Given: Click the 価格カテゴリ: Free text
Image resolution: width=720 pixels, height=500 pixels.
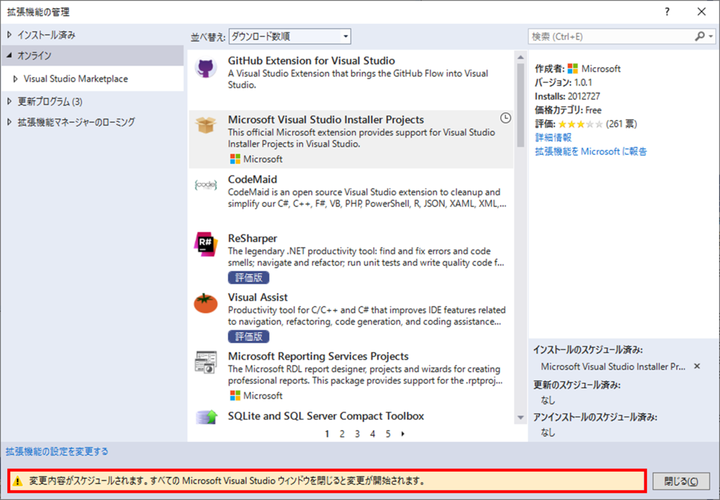Looking at the screenshot, I should [568, 110].
